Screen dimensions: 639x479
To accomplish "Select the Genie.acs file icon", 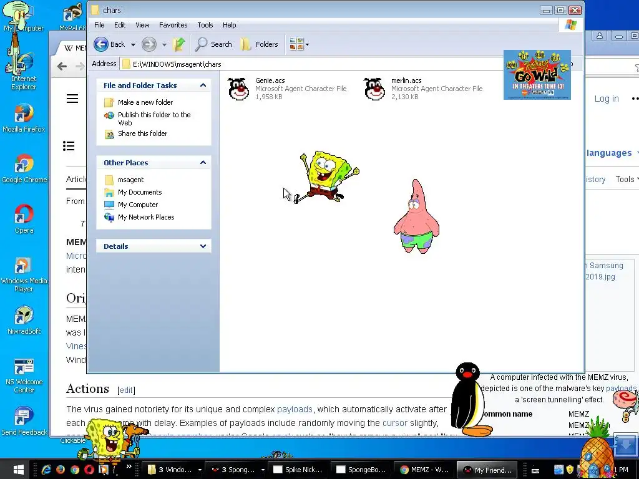I will coord(238,89).
